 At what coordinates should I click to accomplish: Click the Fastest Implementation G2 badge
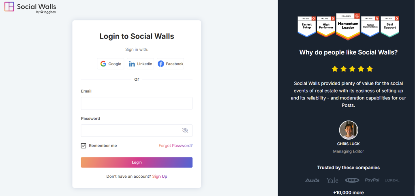370,26
